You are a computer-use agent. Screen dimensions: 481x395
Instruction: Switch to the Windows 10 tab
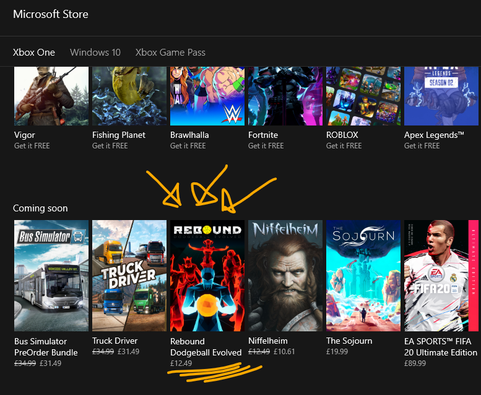(x=95, y=53)
